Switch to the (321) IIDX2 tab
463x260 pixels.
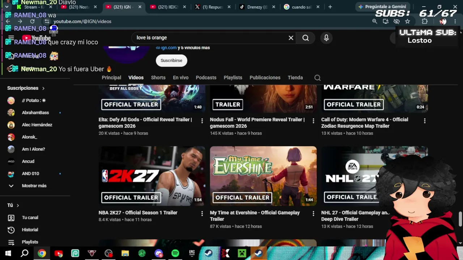(x=169, y=7)
